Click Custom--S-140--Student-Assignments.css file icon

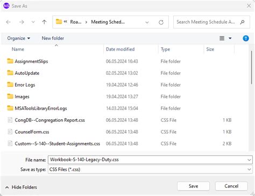[10, 143]
